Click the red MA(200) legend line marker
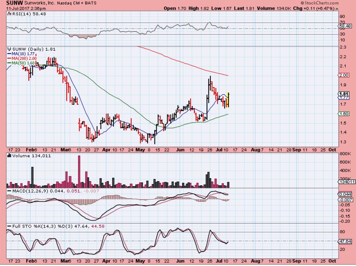Viewport: 356px width, 266px height. [9, 58]
